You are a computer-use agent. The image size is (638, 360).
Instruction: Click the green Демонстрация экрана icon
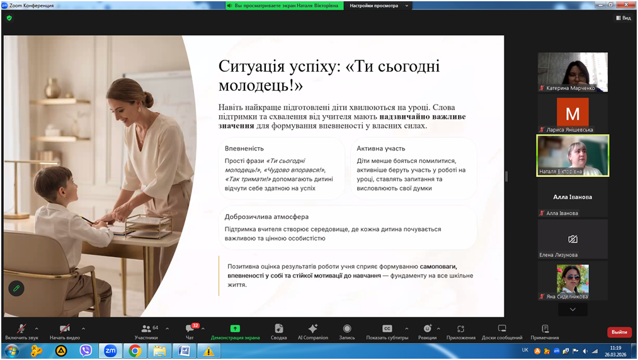[235, 329]
